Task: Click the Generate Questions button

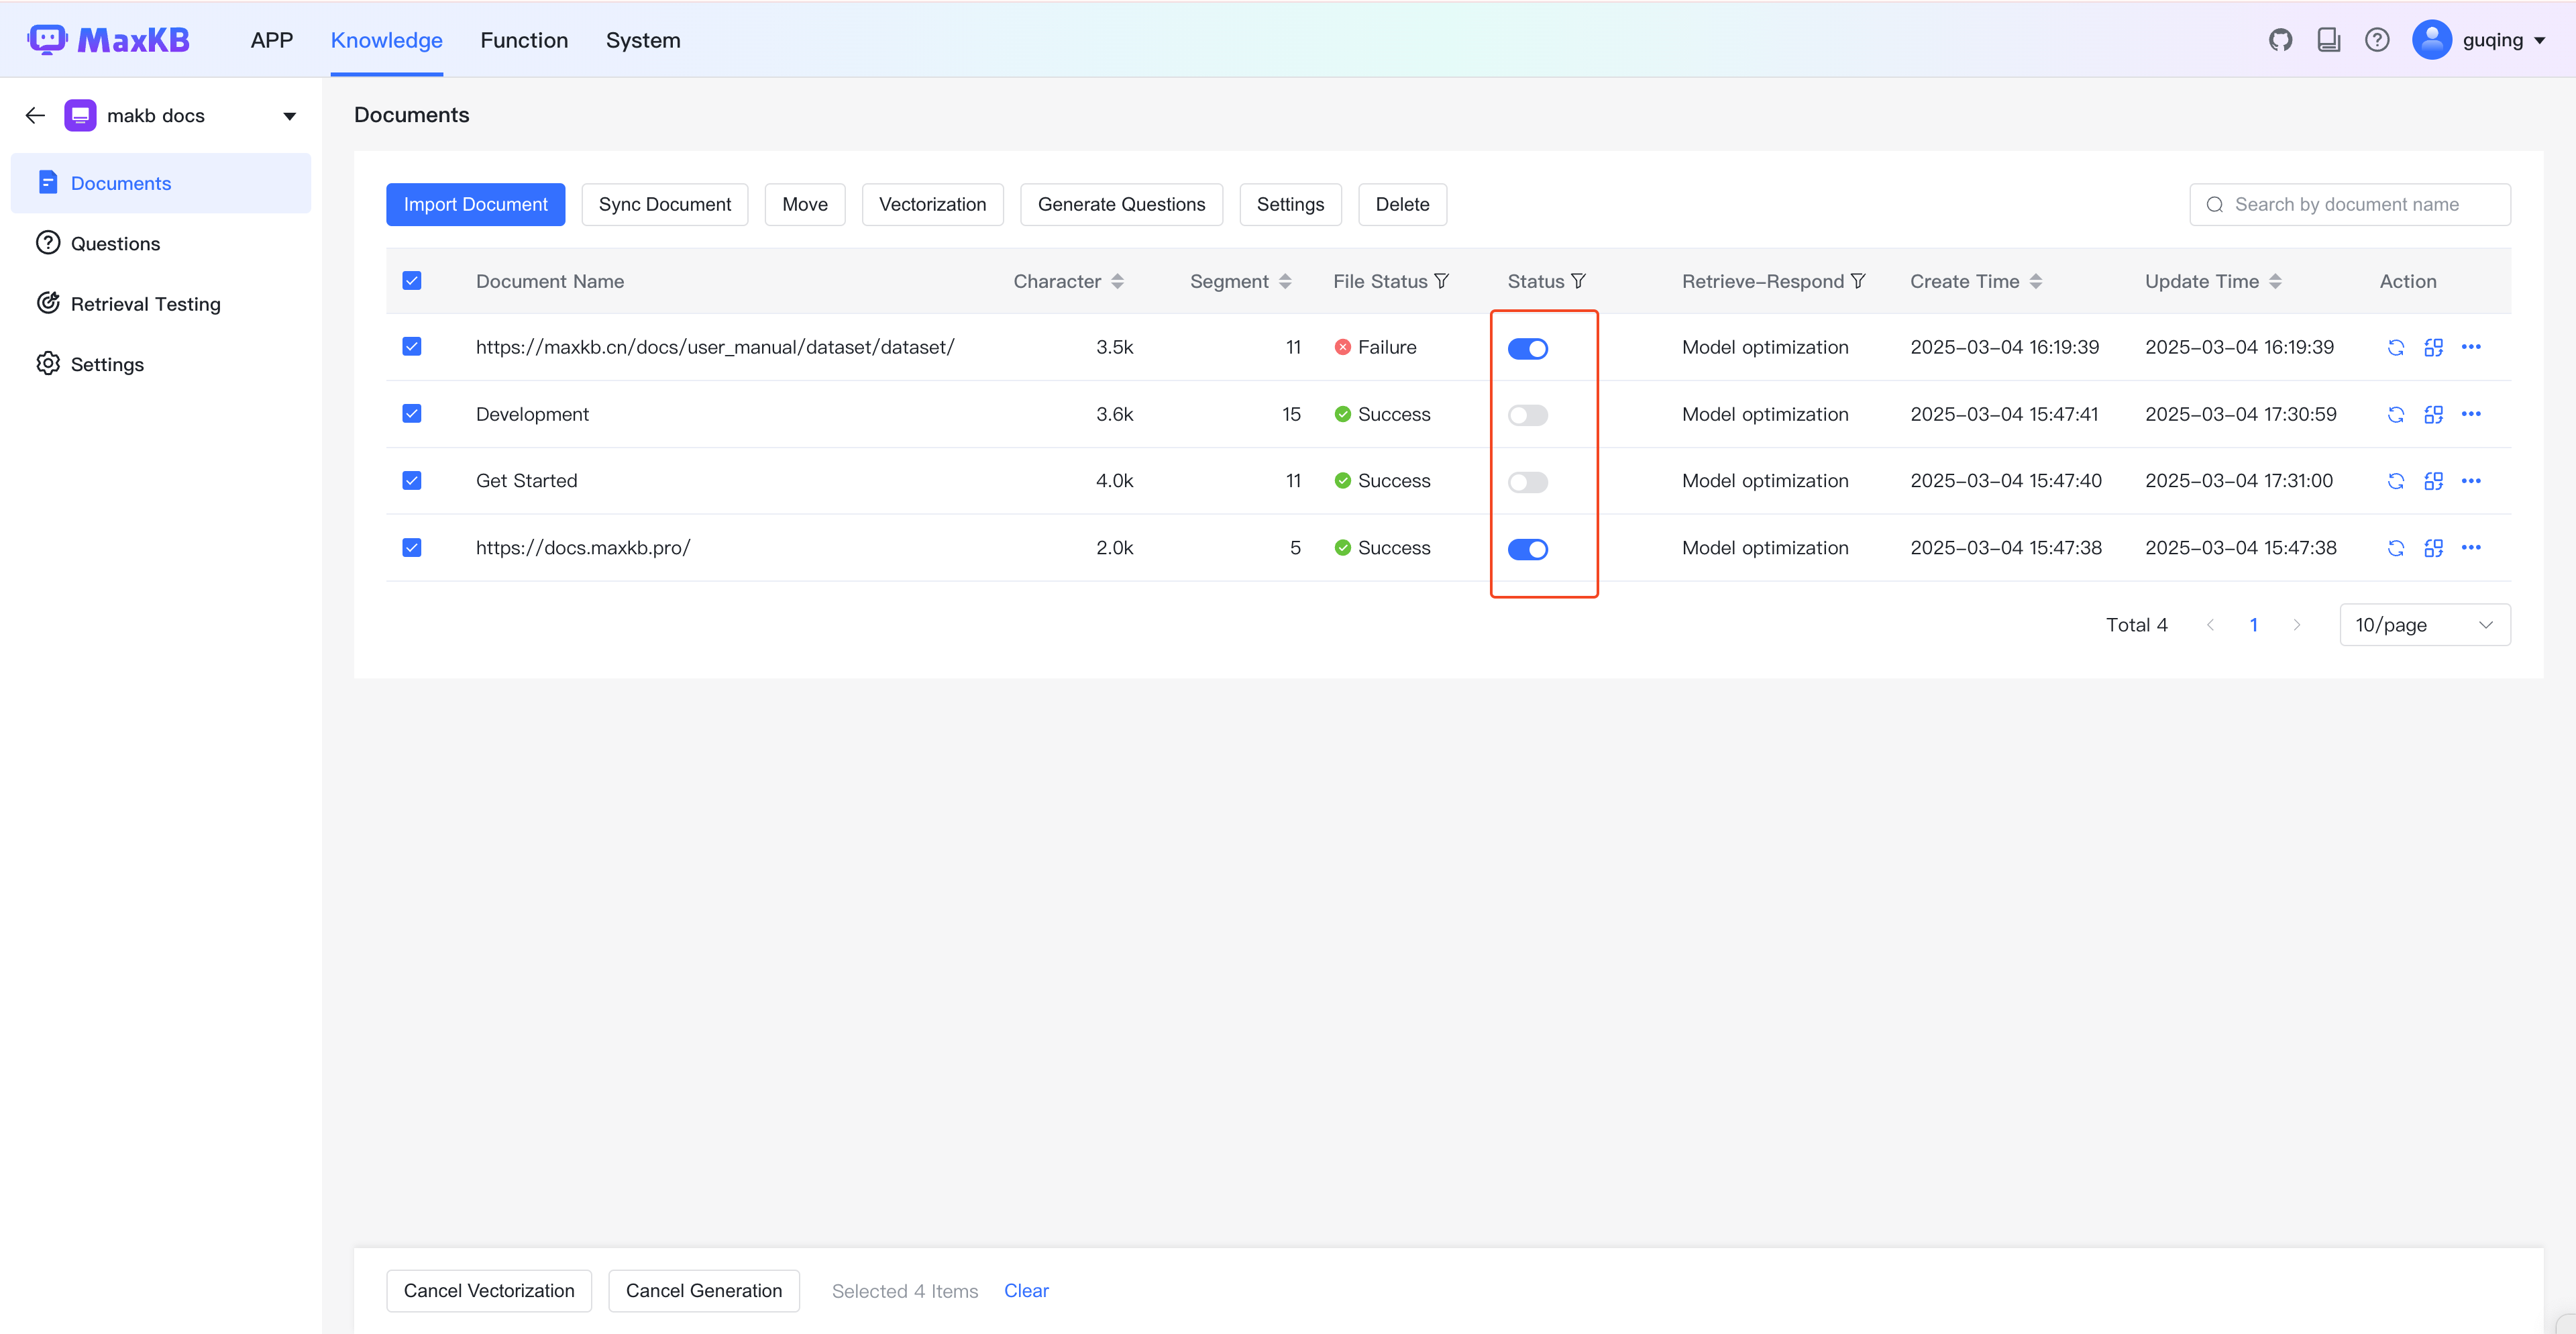Action: click(1122, 205)
